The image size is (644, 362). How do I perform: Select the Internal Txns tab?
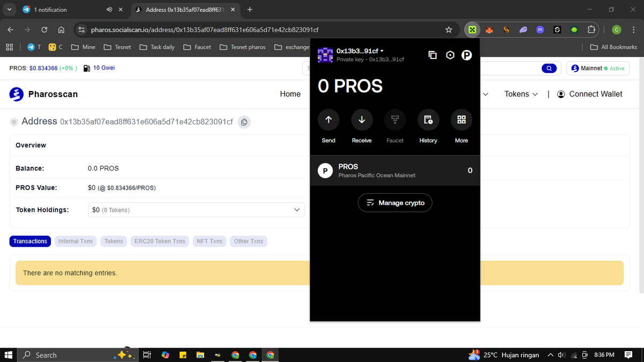pyautogui.click(x=76, y=241)
